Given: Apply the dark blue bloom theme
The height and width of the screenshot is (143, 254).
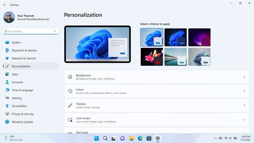Looking at the screenshot, I should tap(176, 37).
